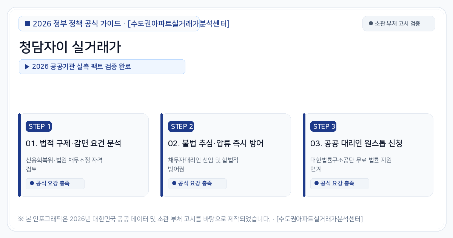Select the 신용회복위·법원 채무조정 자격 검토 description
The height and width of the screenshot is (238, 453).
(x=64, y=164)
